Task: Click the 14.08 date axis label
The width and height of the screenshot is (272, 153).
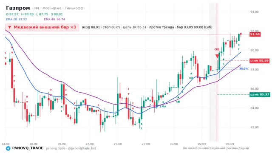Action: pyautogui.click(x=6, y=144)
